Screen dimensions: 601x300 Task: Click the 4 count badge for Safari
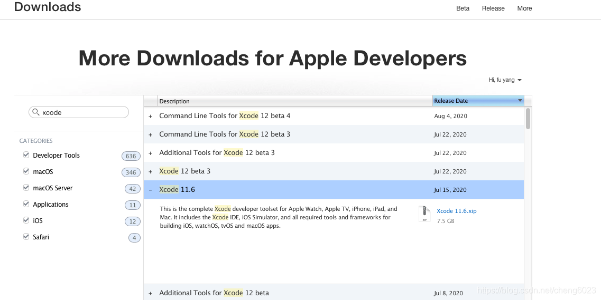(134, 238)
